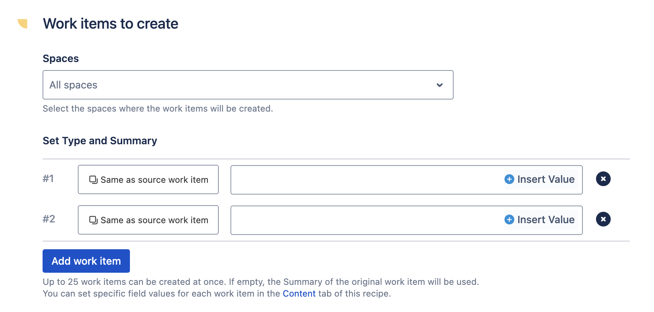Viewport: 654px width, 312px height.
Task: Remove work item row #1
Action: click(x=603, y=179)
